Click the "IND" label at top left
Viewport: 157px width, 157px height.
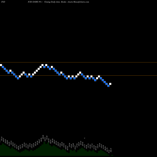[3, 2]
